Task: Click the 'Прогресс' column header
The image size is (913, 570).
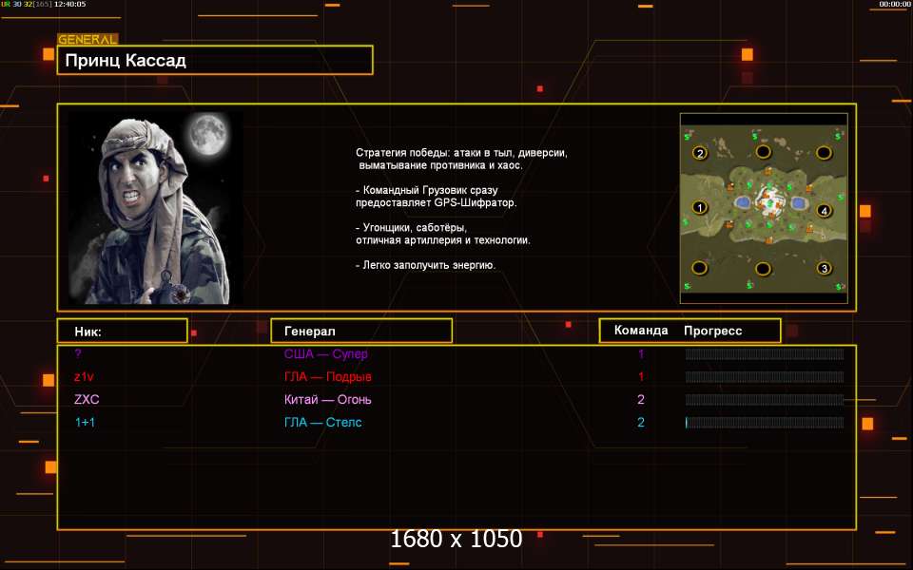Action: tap(712, 331)
